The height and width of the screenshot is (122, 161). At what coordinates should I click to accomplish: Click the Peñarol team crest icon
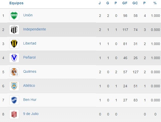point(14,58)
